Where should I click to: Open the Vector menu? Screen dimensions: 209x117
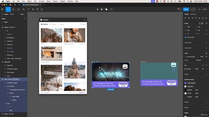[x=48, y=1]
